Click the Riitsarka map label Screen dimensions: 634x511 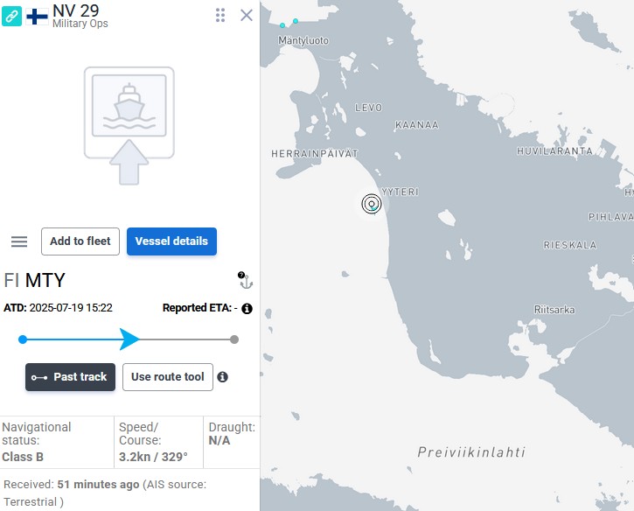coord(554,310)
